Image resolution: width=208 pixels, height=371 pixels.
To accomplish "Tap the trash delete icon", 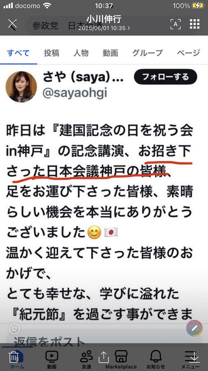I will tap(14, 357).
